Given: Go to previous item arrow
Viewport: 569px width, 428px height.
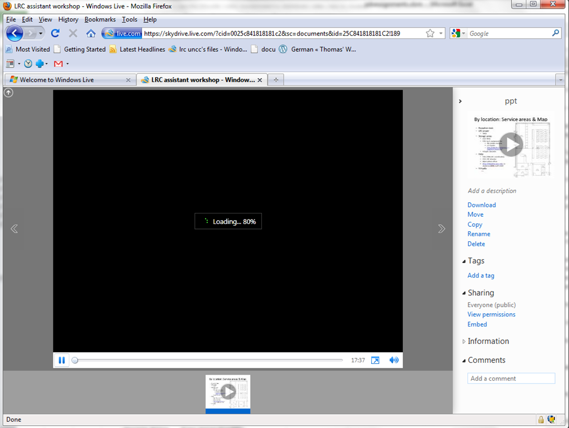Looking at the screenshot, I should (14, 228).
